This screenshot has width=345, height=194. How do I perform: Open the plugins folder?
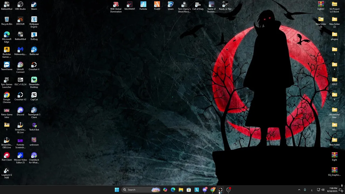click(334, 36)
